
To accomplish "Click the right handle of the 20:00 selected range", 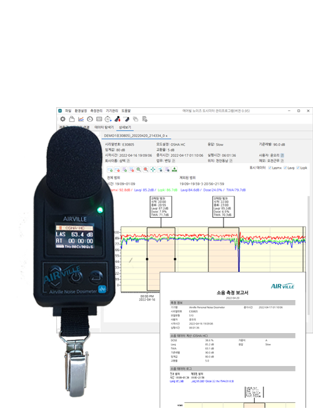I will (175, 259).
